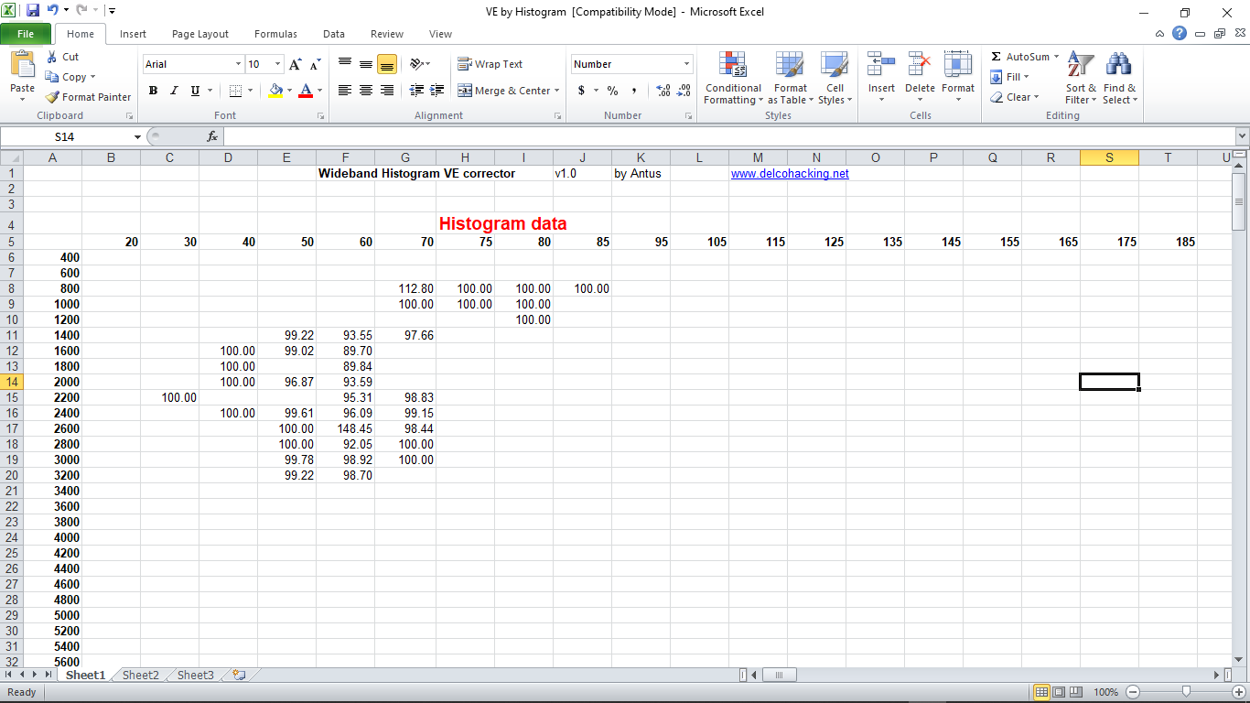Toggle italic formatting
The width and height of the screenshot is (1250, 703).
(x=173, y=91)
